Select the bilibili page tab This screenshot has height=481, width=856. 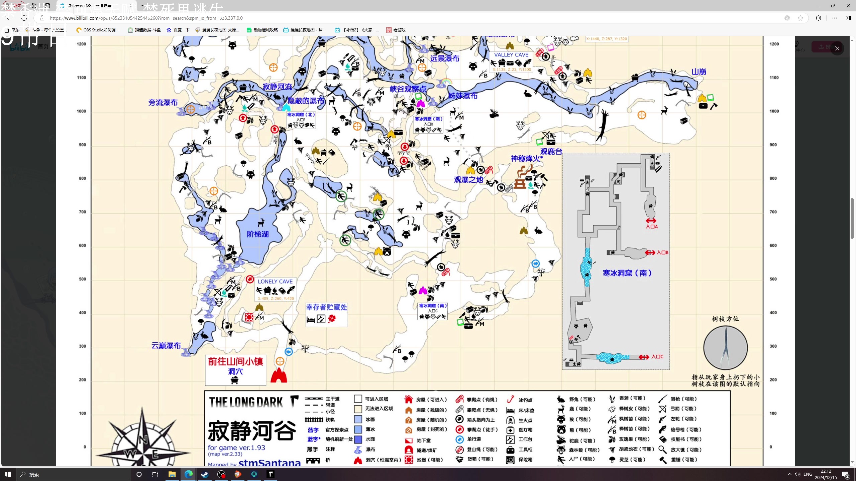coord(96,6)
